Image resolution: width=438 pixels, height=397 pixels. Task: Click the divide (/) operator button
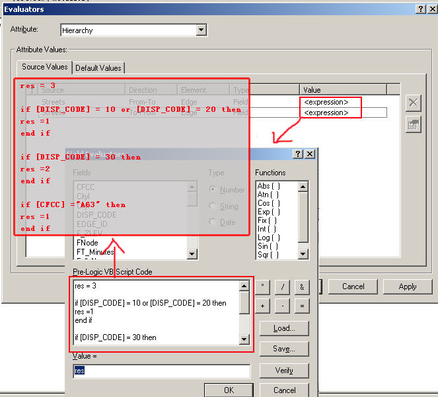pyautogui.click(x=282, y=287)
